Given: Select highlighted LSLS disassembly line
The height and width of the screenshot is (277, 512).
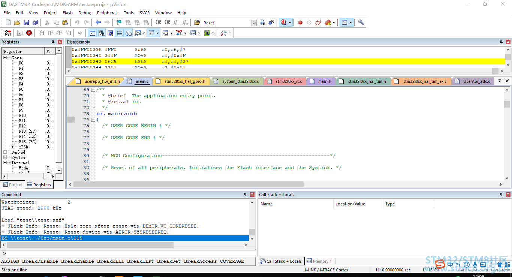Looking at the screenshot, I should click(288, 61).
